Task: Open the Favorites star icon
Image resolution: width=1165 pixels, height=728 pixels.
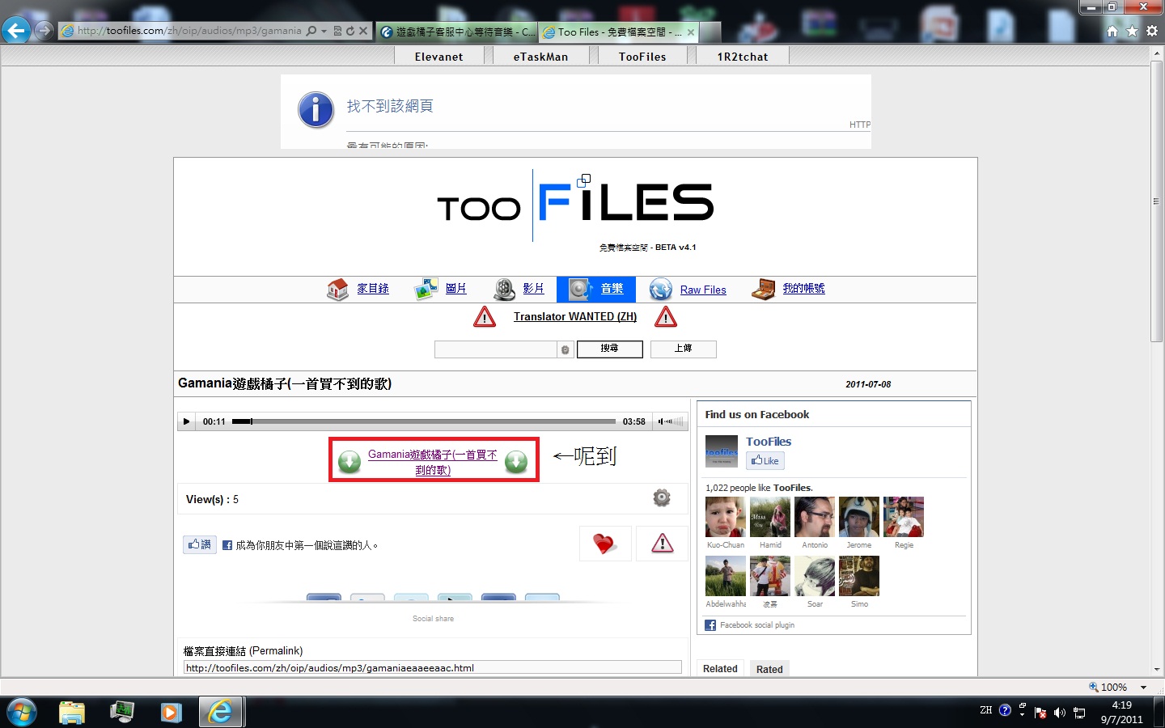Action: point(1132,31)
